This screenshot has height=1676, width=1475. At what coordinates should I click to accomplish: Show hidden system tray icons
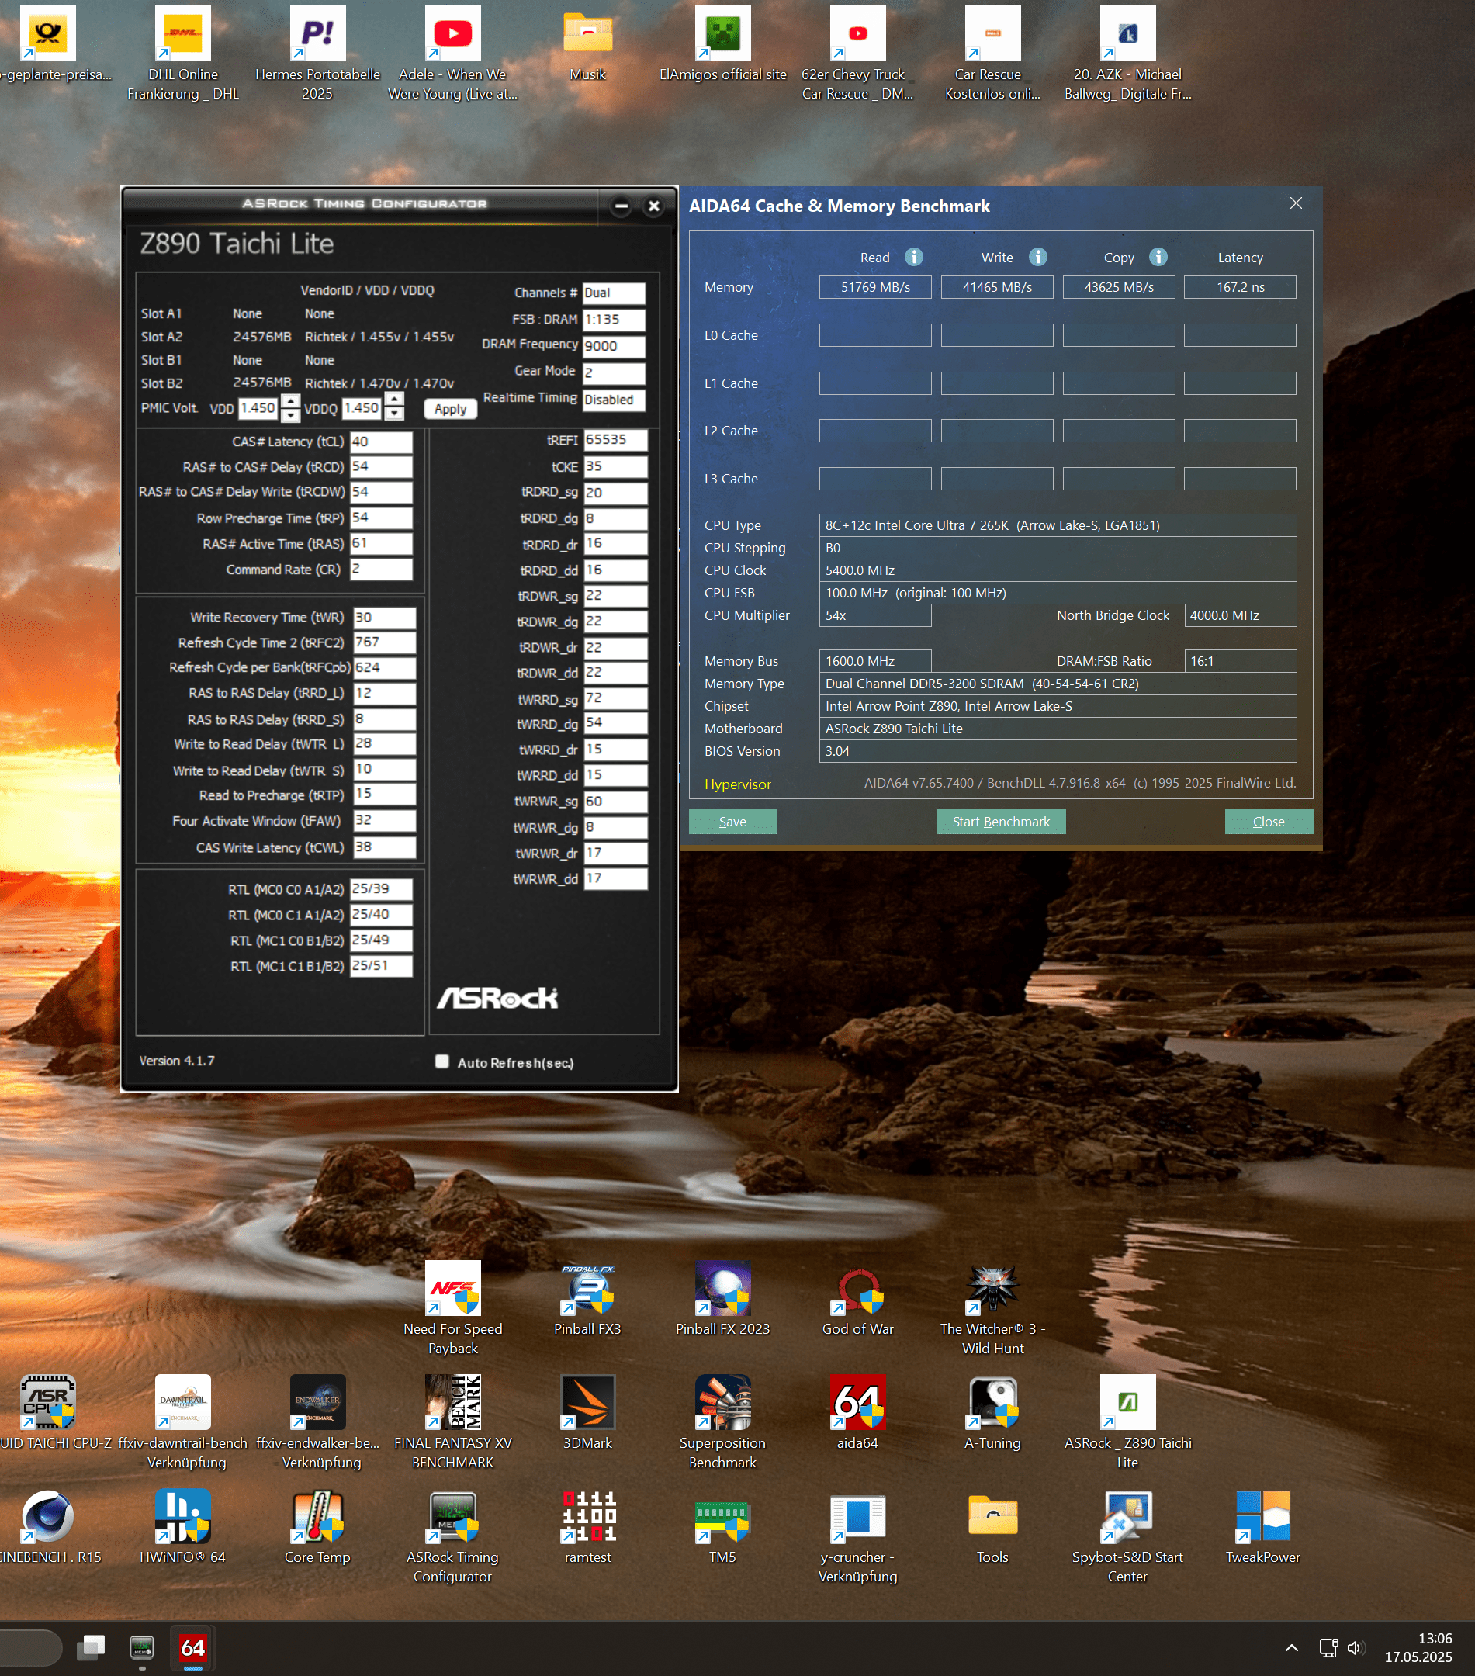[x=1291, y=1647]
